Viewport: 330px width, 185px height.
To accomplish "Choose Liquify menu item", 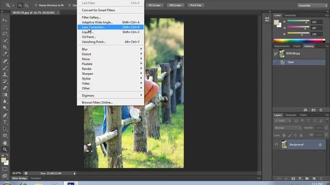I will pyautogui.click(x=111, y=32).
